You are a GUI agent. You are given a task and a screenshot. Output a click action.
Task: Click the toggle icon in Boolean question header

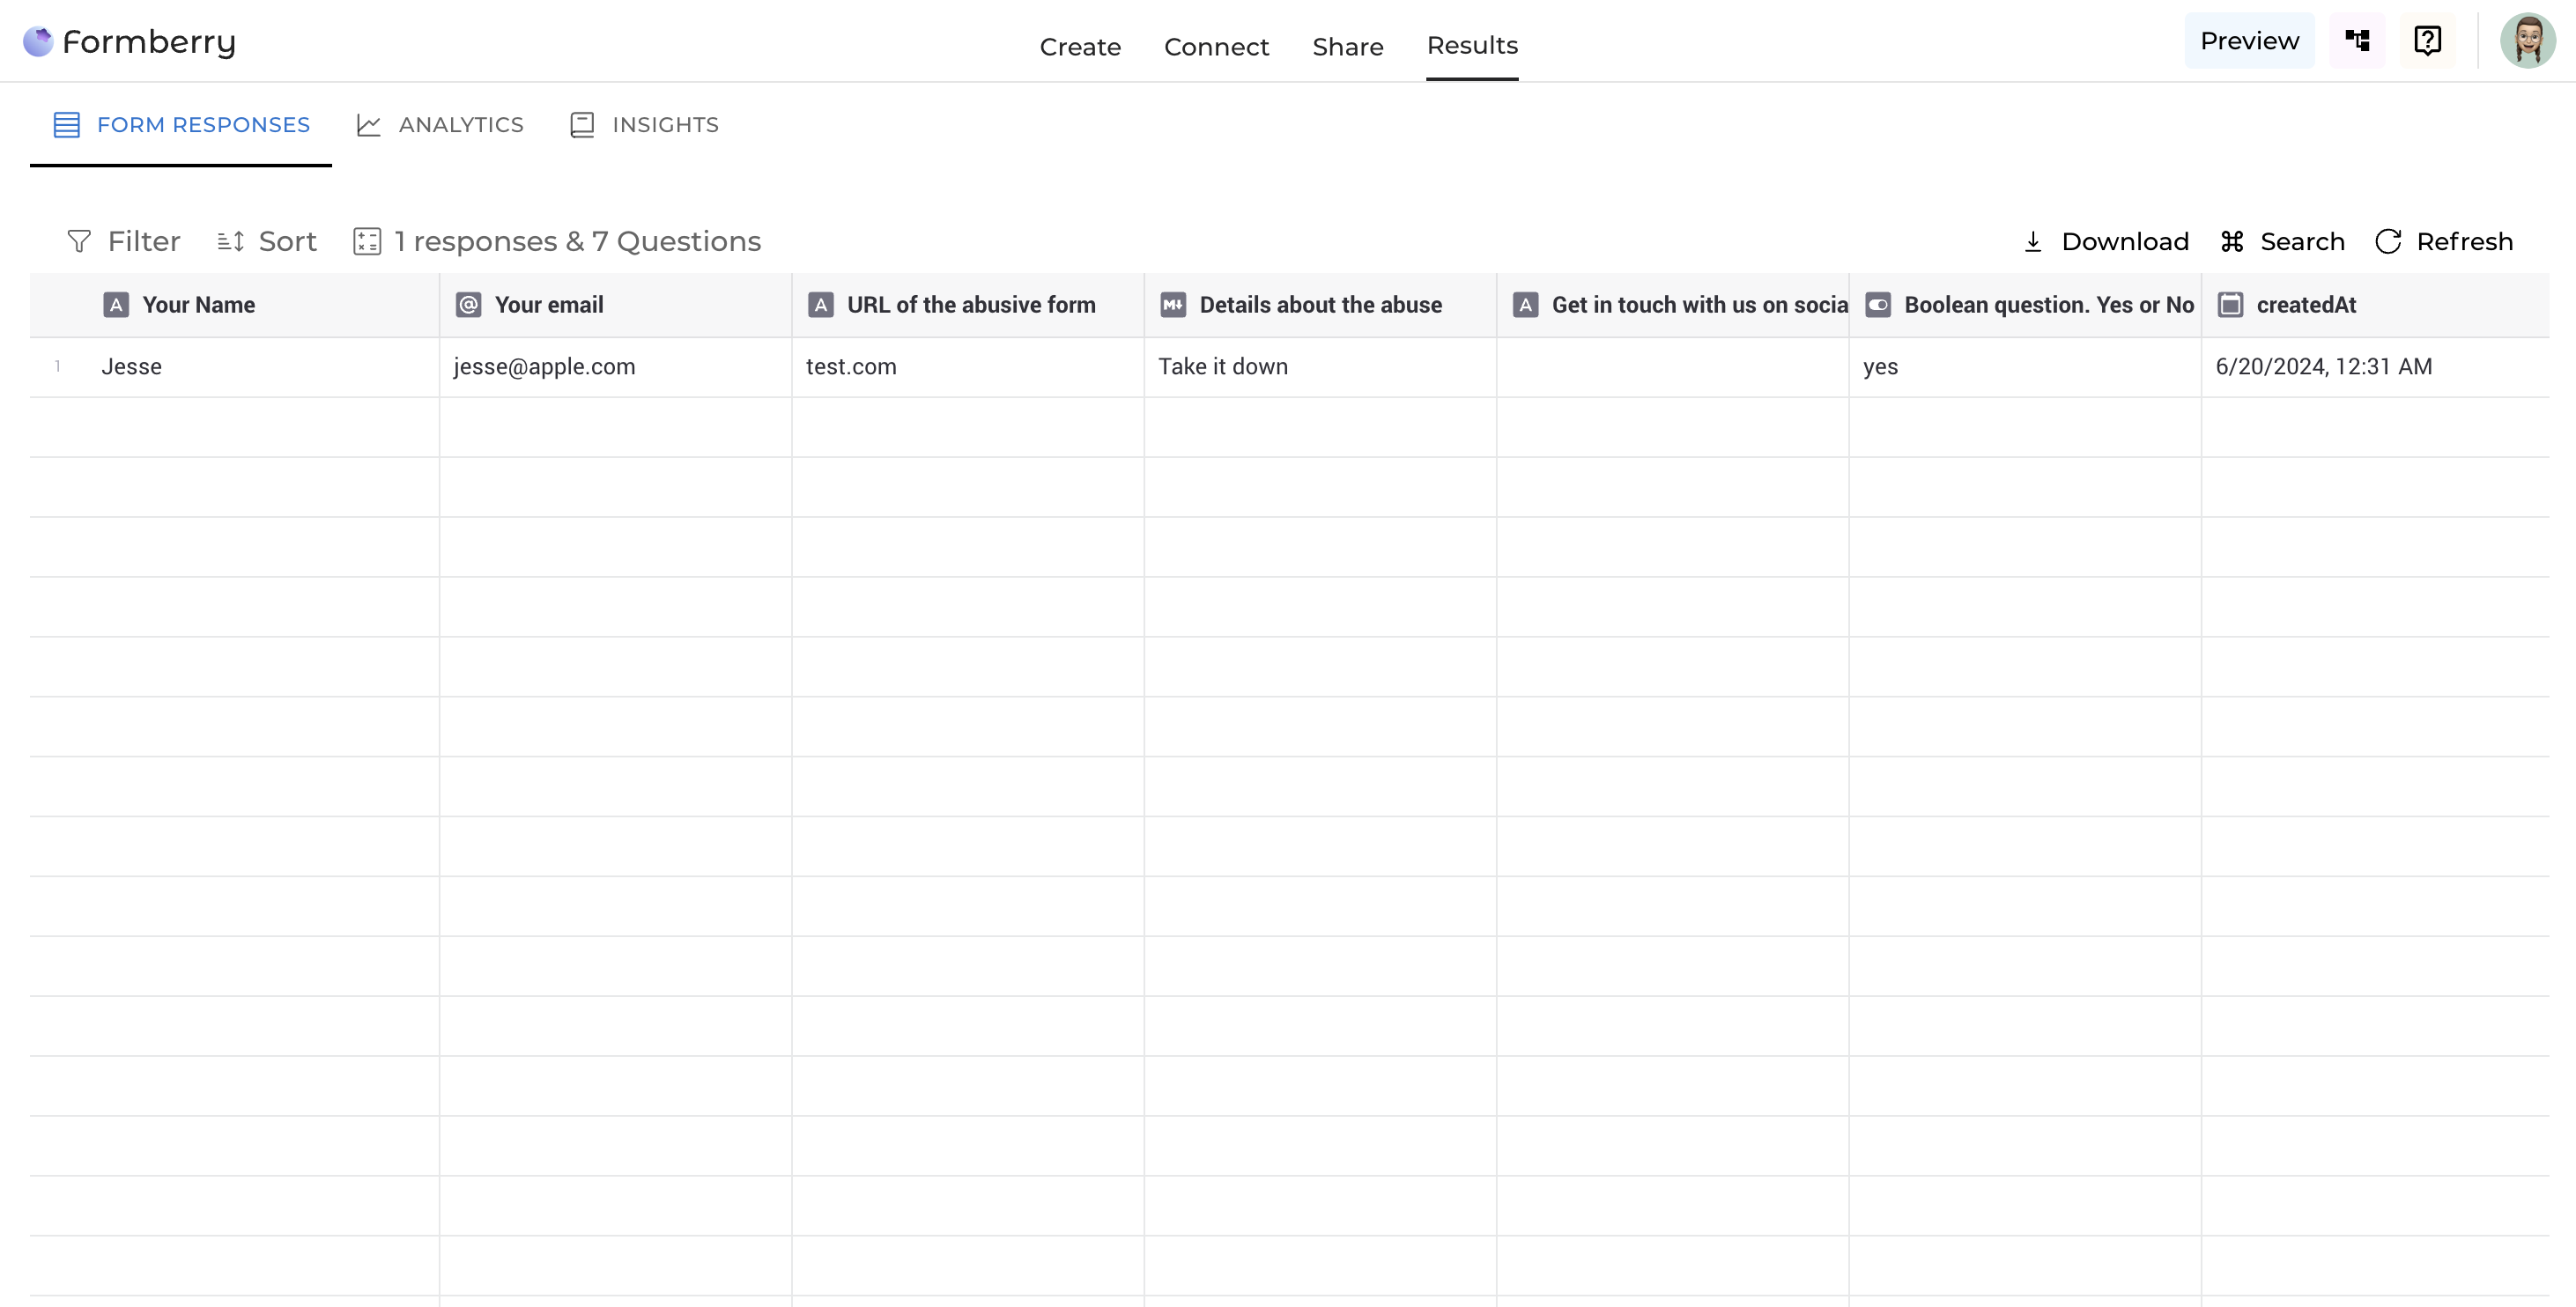(x=1878, y=305)
